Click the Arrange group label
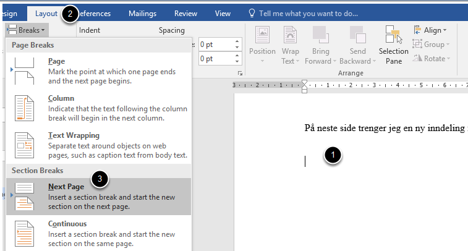The image size is (468, 251). point(351,73)
